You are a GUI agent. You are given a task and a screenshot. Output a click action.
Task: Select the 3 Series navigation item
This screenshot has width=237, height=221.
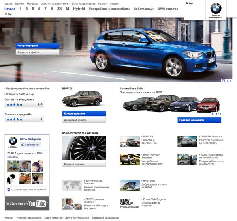[26, 9]
